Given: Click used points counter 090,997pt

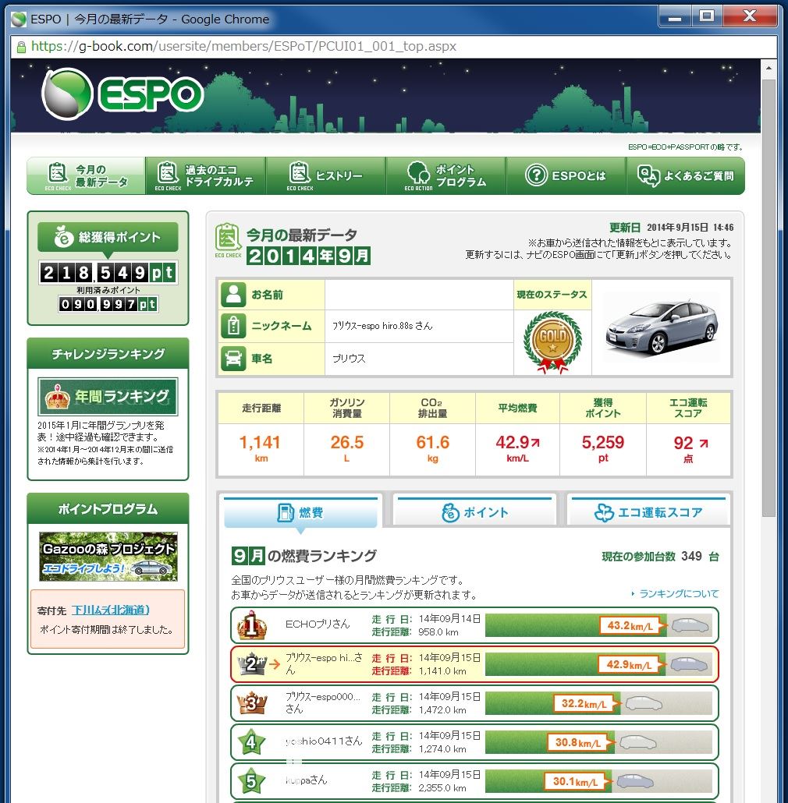Looking at the screenshot, I should 108,304.
